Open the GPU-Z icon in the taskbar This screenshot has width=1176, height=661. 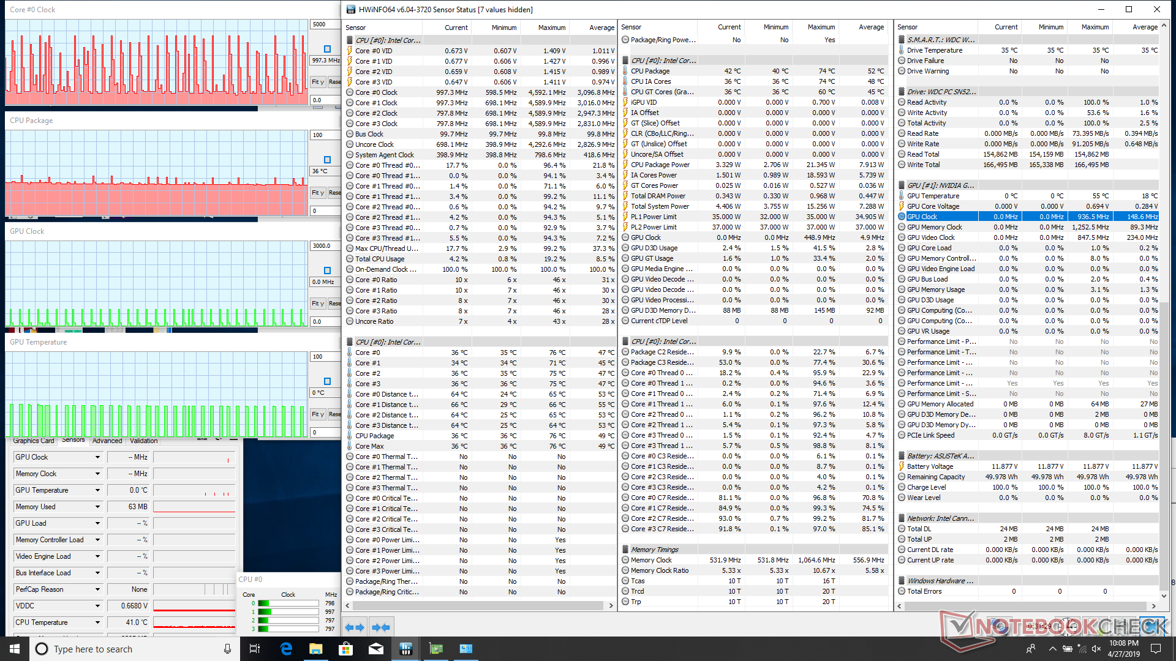click(435, 649)
